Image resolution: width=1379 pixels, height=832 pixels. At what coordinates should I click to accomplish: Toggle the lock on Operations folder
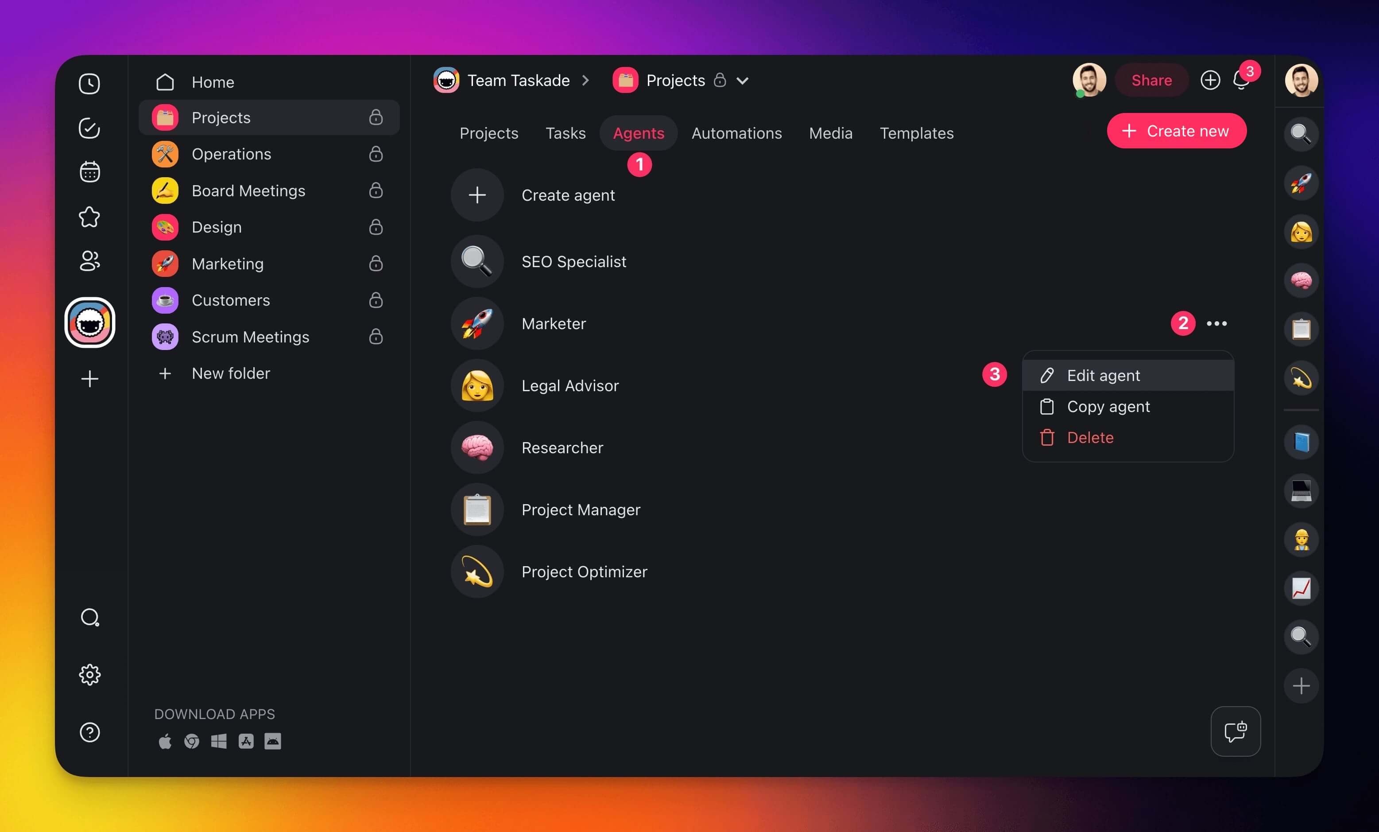(376, 154)
